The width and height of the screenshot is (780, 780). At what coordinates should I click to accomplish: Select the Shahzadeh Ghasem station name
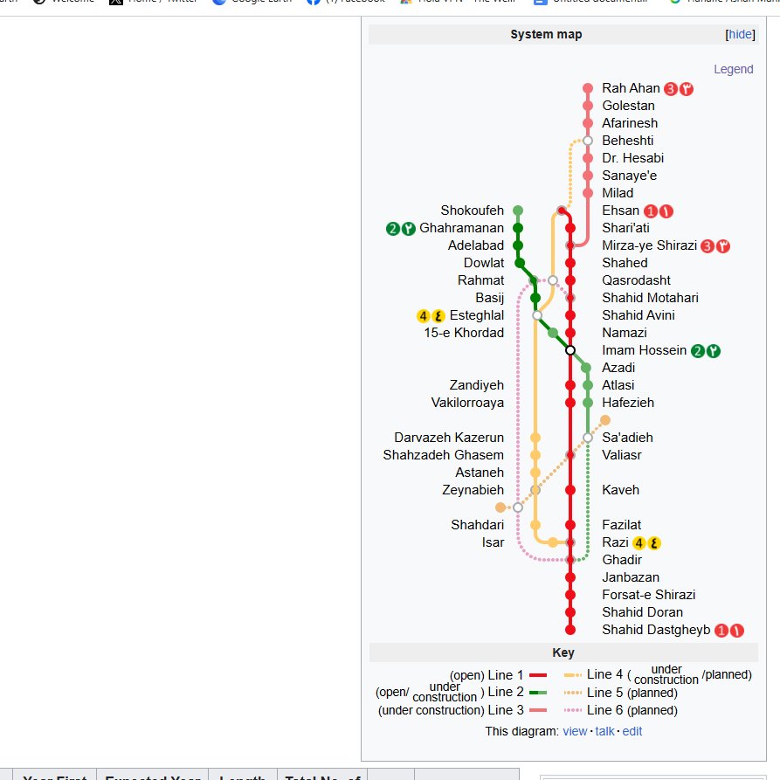coord(443,455)
